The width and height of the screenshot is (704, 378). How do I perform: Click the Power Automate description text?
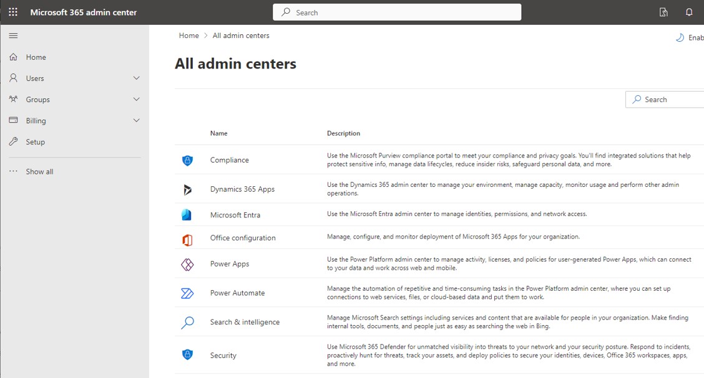(499, 293)
